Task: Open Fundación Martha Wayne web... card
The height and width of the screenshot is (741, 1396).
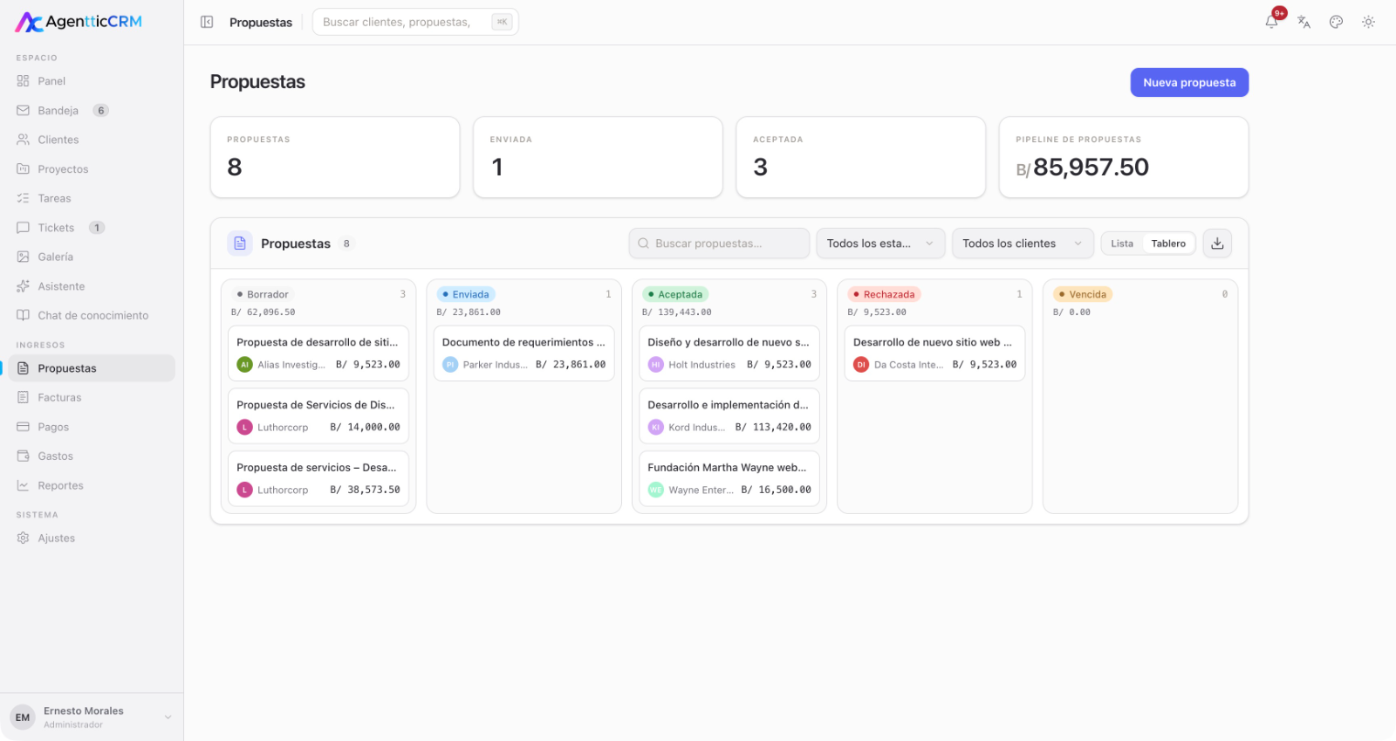Action: tap(729, 478)
